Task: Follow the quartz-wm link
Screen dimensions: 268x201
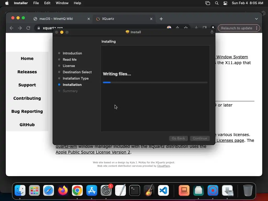Action: pos(66,147)
